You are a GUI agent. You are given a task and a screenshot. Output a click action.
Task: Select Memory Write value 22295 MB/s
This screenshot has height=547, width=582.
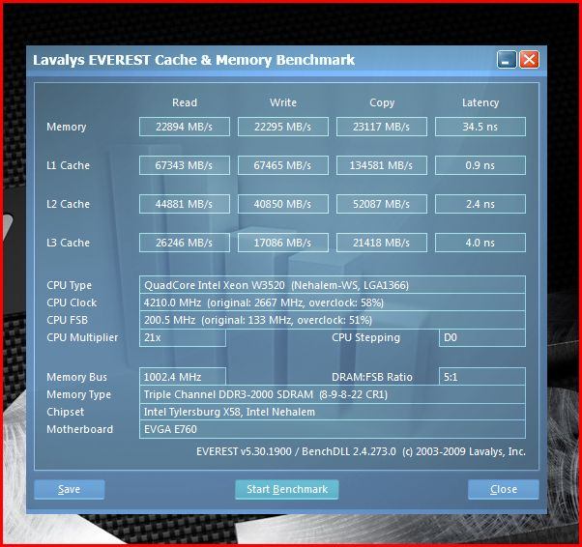point(283,127)
